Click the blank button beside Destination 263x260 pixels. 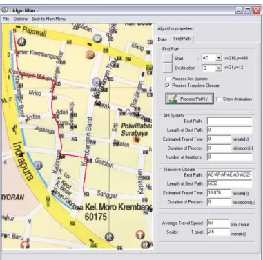coord(168,68)
